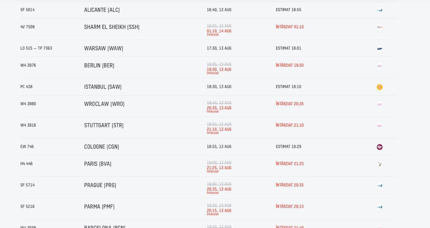Image resolution: width=430 pixels, height=228 pixels.
Task: Click the airline icon for Sharm El Sheikh flight
Action: pos(380,27)
